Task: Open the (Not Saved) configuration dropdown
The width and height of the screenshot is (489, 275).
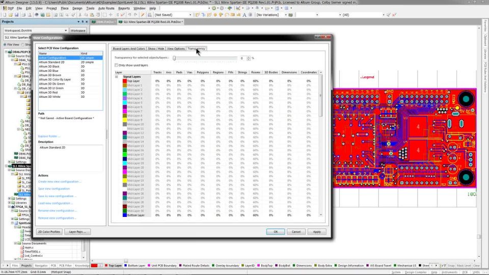Action: coord(190,15)
